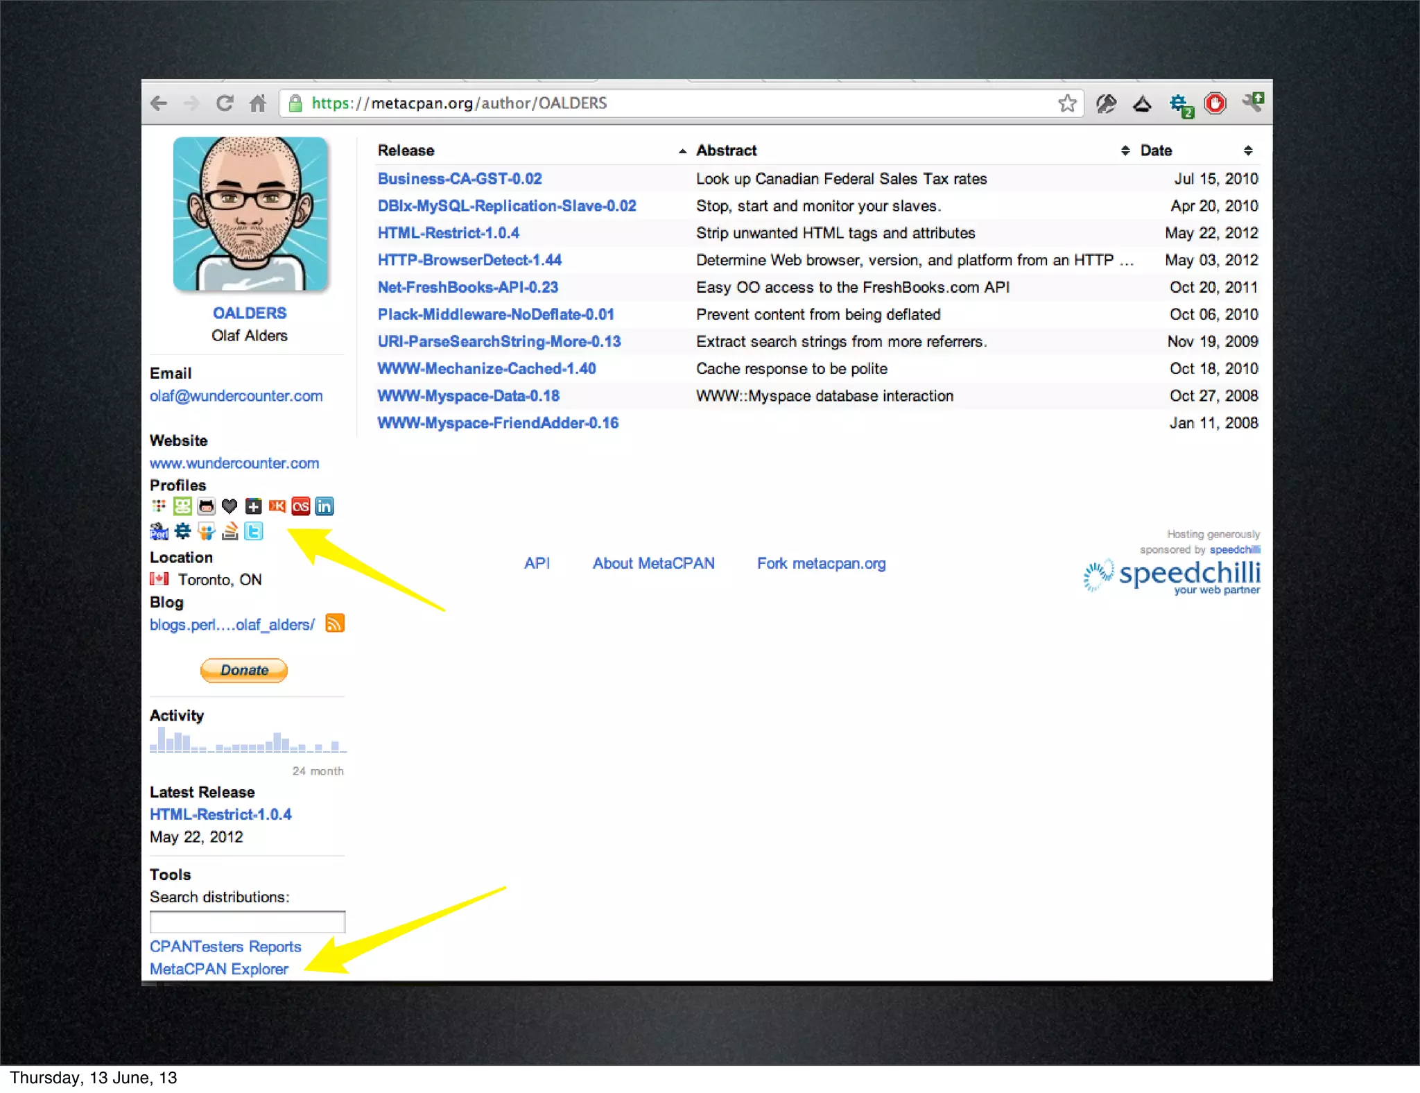Image resolution: width=1420 pixels, height=1093 pixels.
Task: Focus the Search distributions text field
Action: [247, 922]
